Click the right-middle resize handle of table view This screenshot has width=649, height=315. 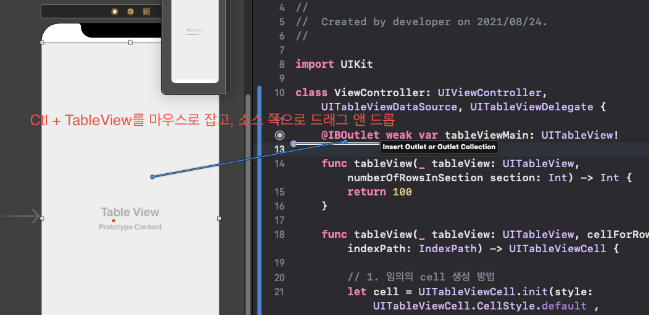(x=220, y=218)
